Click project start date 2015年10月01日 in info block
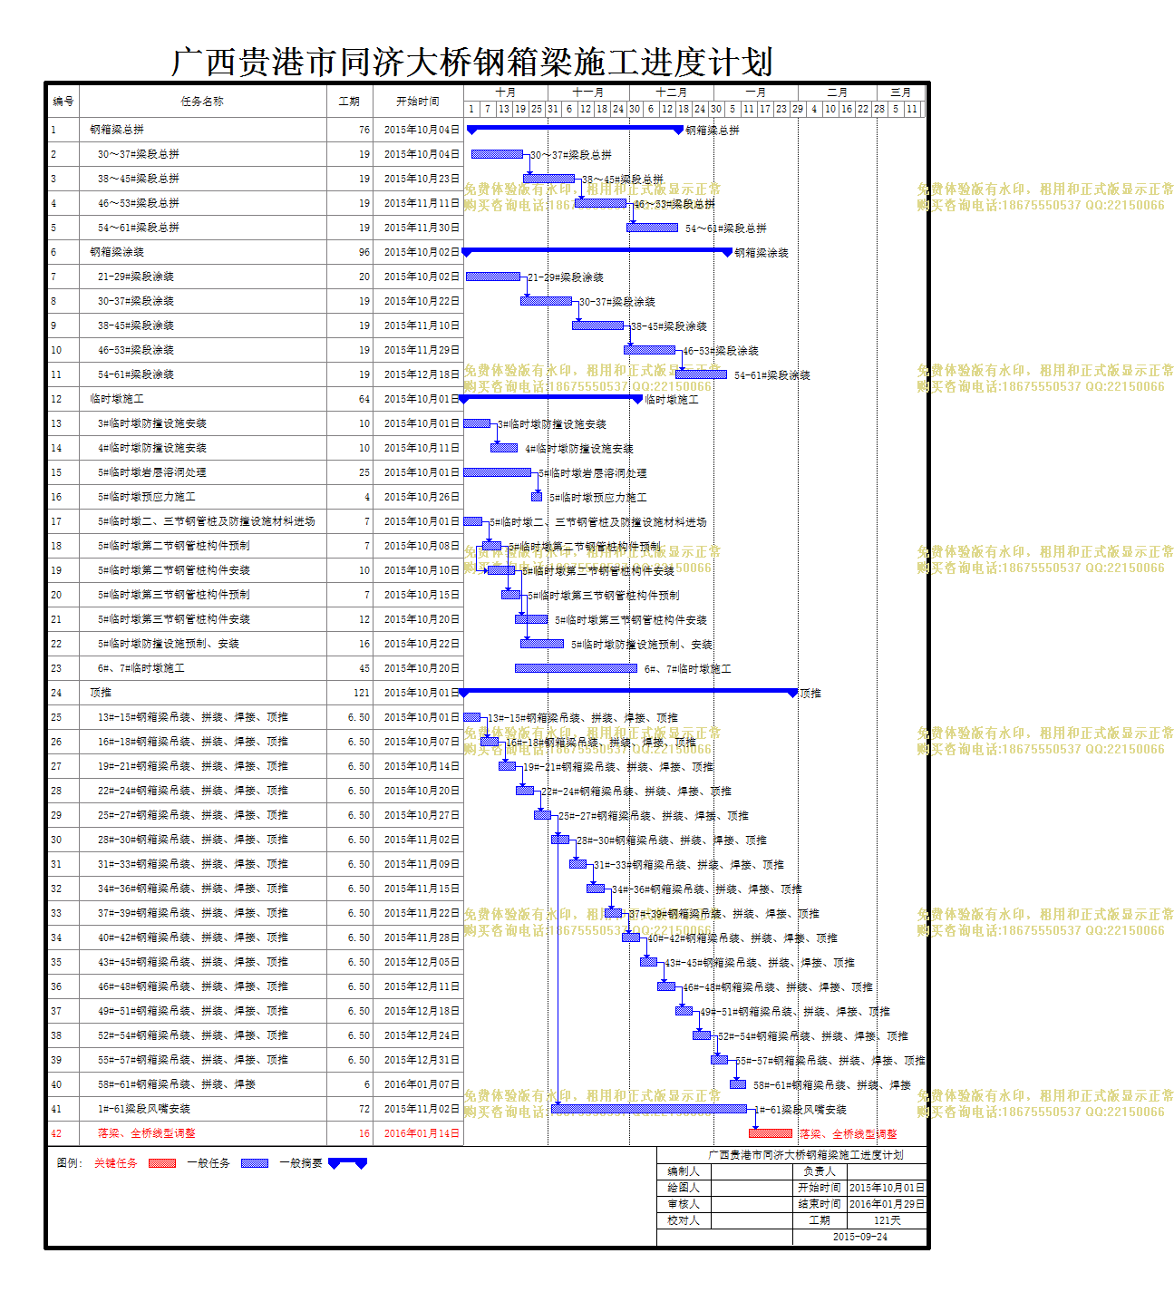This screenshot has width=1174, height=1292. click(x=887, y=1188)
